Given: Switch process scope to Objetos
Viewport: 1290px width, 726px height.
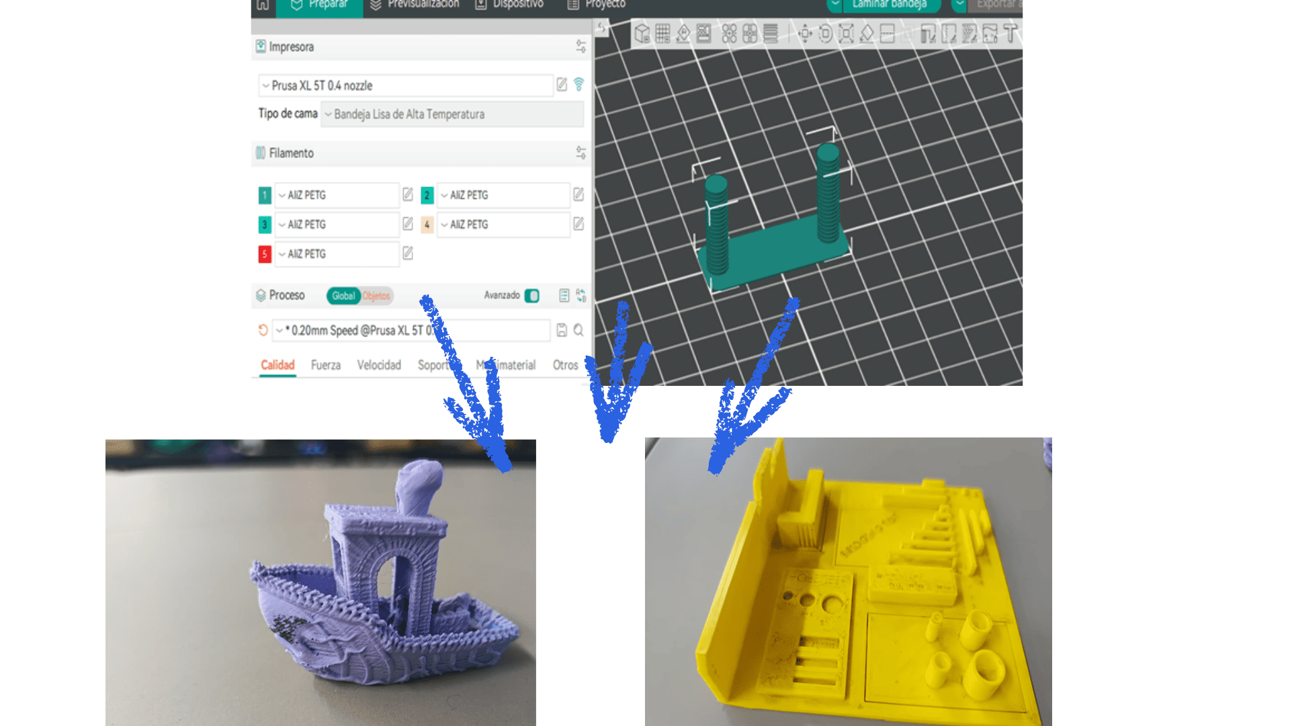Looking at the screenshot, I should coord(376,296).
